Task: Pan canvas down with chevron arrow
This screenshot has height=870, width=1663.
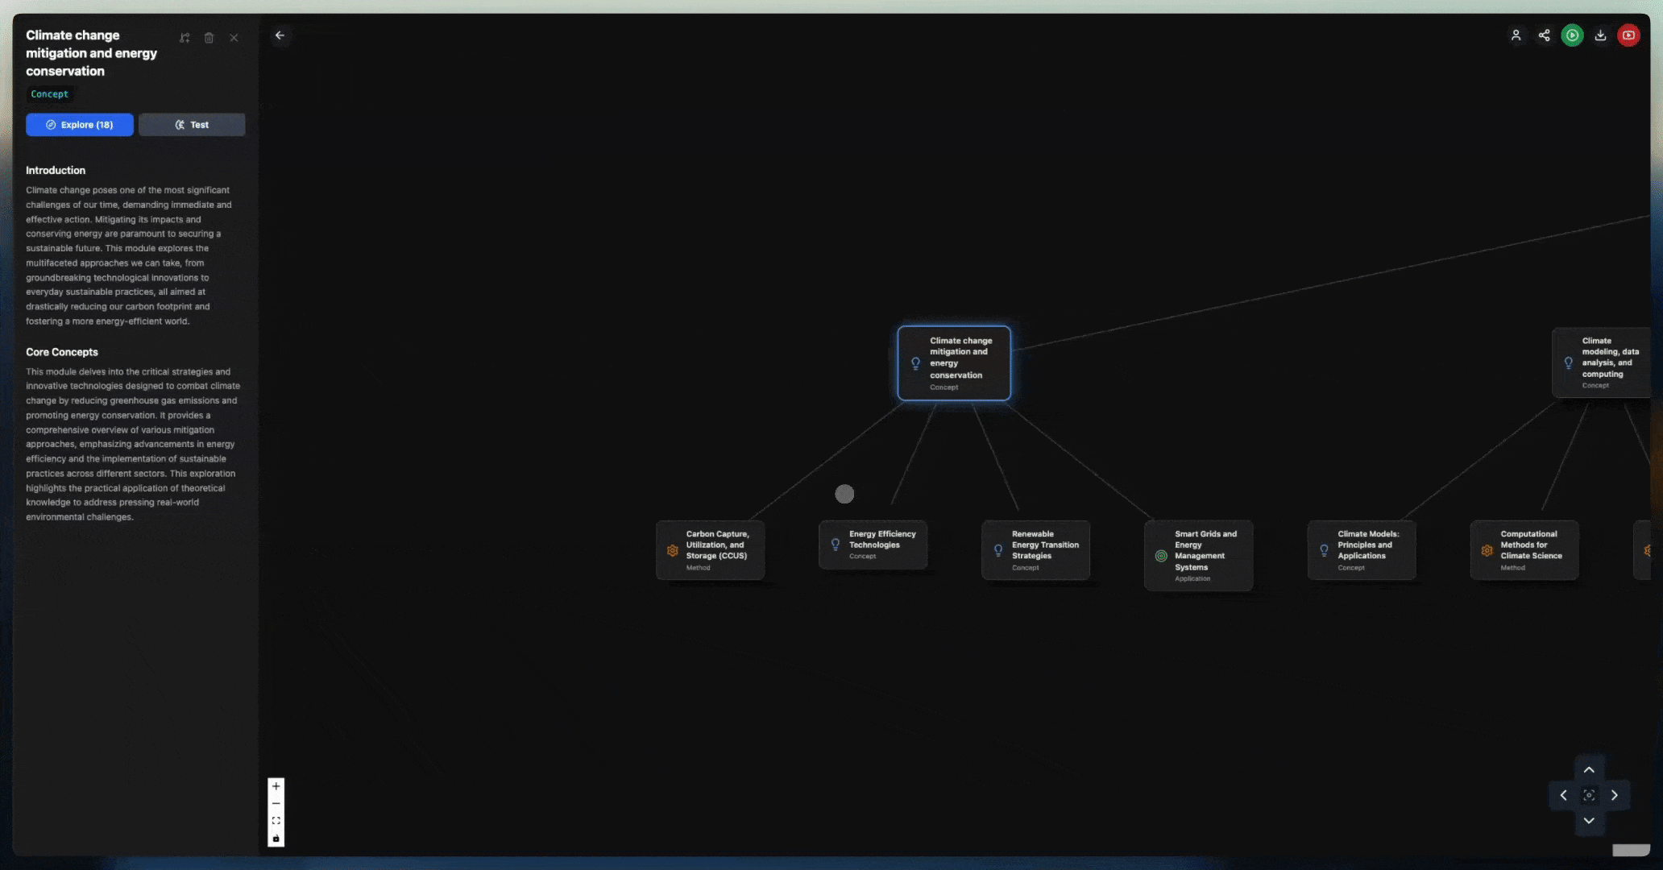Action: 1589,821
